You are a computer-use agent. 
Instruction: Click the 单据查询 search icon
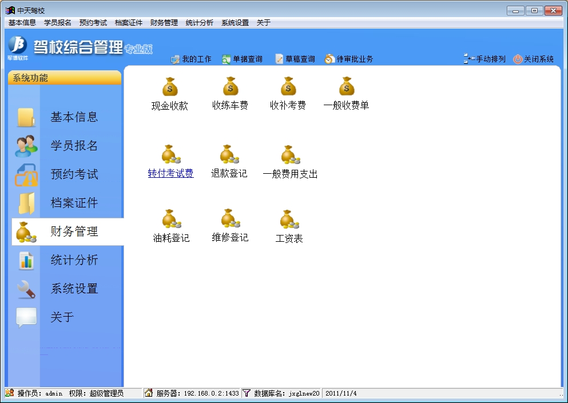[226, 59]
